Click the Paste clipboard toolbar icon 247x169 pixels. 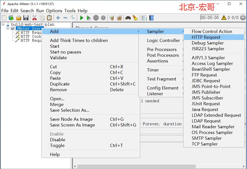[49, 18]
